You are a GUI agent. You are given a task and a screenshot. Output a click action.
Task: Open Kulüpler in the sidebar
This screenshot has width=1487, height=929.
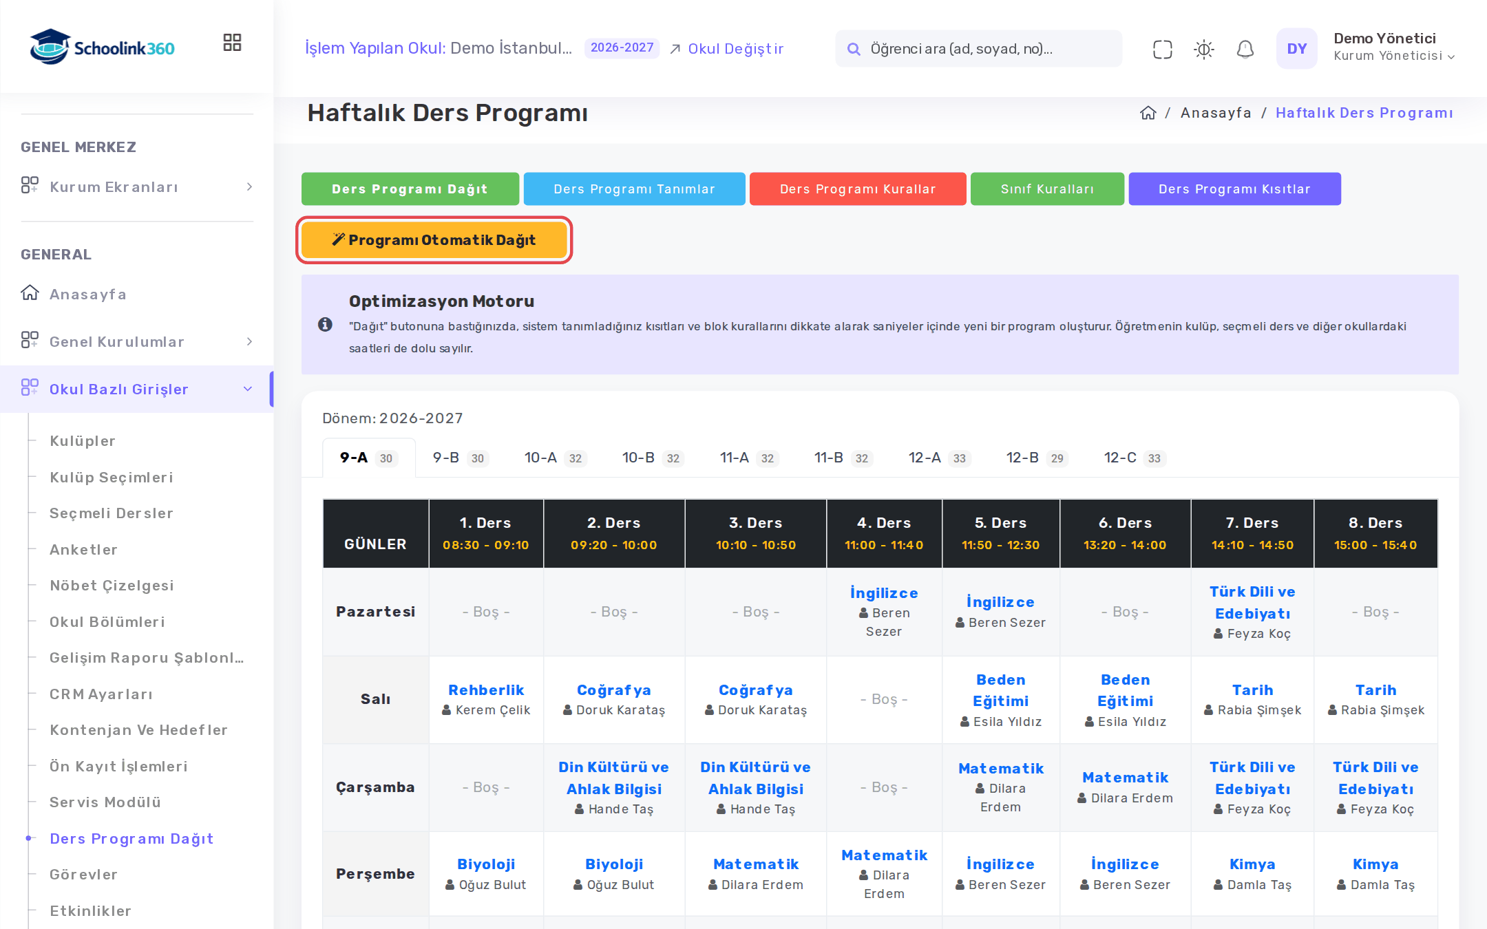click(83, 440)
